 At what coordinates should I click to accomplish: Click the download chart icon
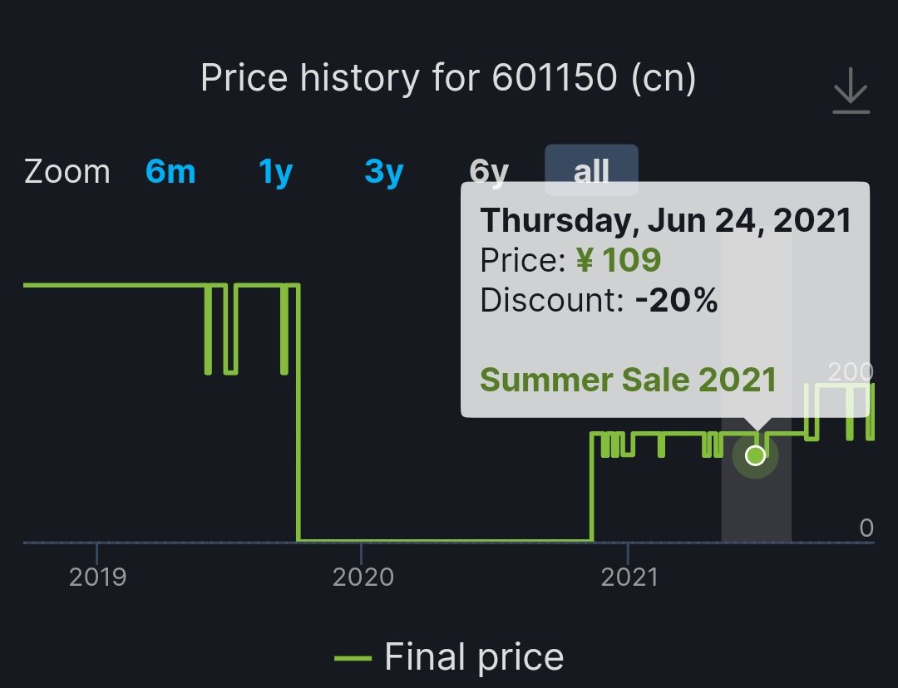pos(851,91)
